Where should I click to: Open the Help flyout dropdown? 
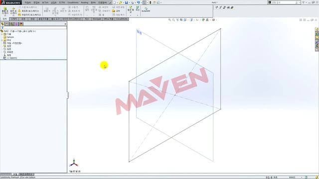tap(306, 2)
